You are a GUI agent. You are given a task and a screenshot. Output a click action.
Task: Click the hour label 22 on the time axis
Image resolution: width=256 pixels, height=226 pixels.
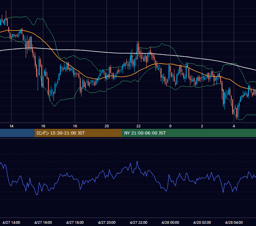coord(139,126)
